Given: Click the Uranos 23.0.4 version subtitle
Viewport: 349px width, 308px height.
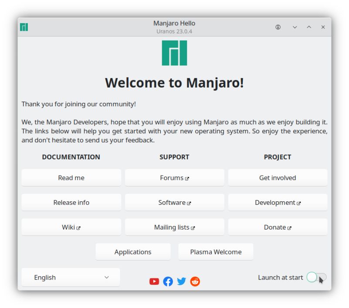Looking at the screenshot, I should tap(174, 31).
